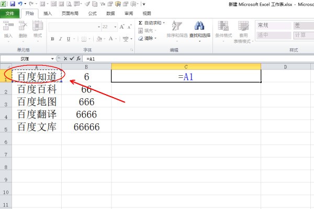Click the Save icon in quick access toolbar
The height and width of the screenshot is (209, 314).
[13, 4]
